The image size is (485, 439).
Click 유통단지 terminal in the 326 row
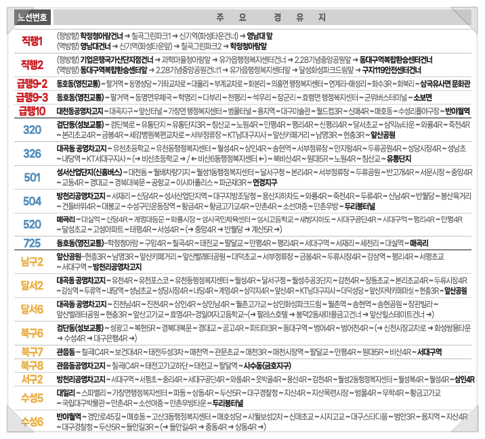coord(399,159)
